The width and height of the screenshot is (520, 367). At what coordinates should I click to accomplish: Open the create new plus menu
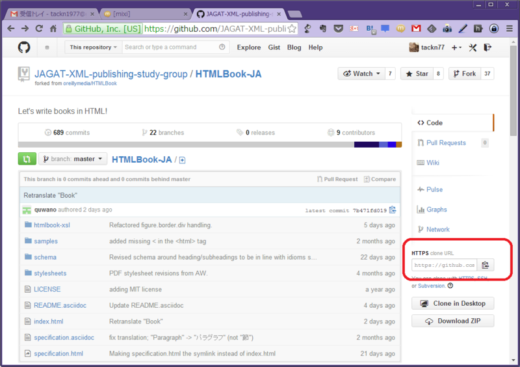tap(456, 48)
